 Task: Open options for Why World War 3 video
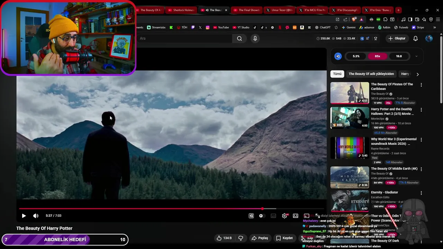[x=421, y=140]
